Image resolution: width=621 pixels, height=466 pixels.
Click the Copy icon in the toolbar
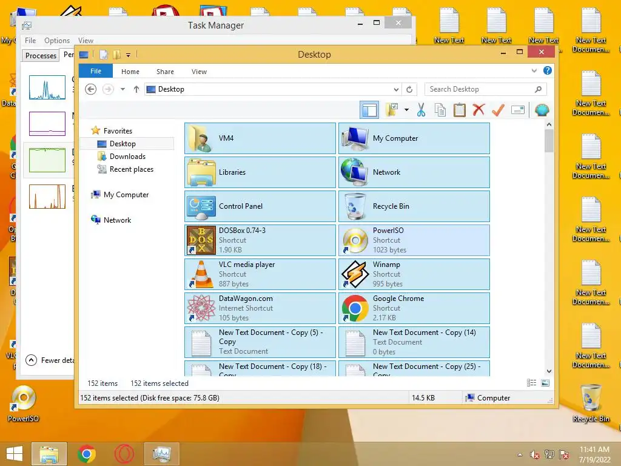[440, 110]
